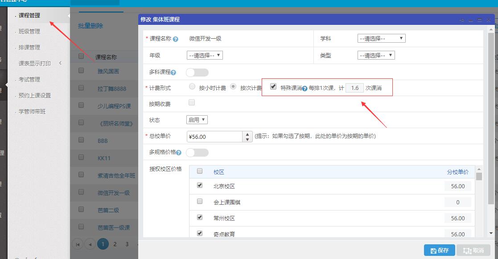Click the 总校单价 price field

point(215,137)
